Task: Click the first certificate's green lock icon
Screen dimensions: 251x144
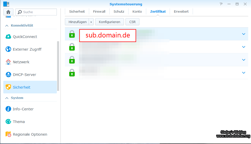Action: 72,34
